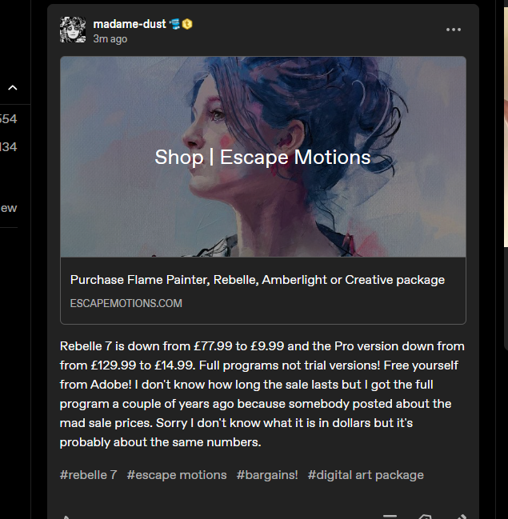Click madame-dust's profile avatar

coord(73,30)
